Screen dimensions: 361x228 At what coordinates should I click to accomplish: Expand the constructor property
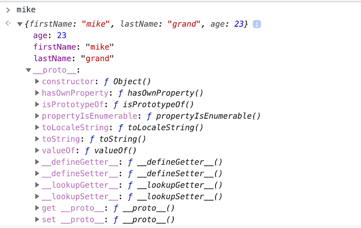tap(37, 82)
